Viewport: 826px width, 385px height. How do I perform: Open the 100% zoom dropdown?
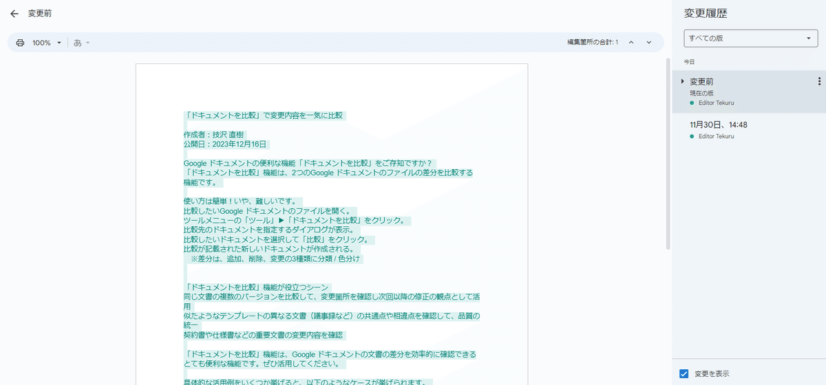47,43
